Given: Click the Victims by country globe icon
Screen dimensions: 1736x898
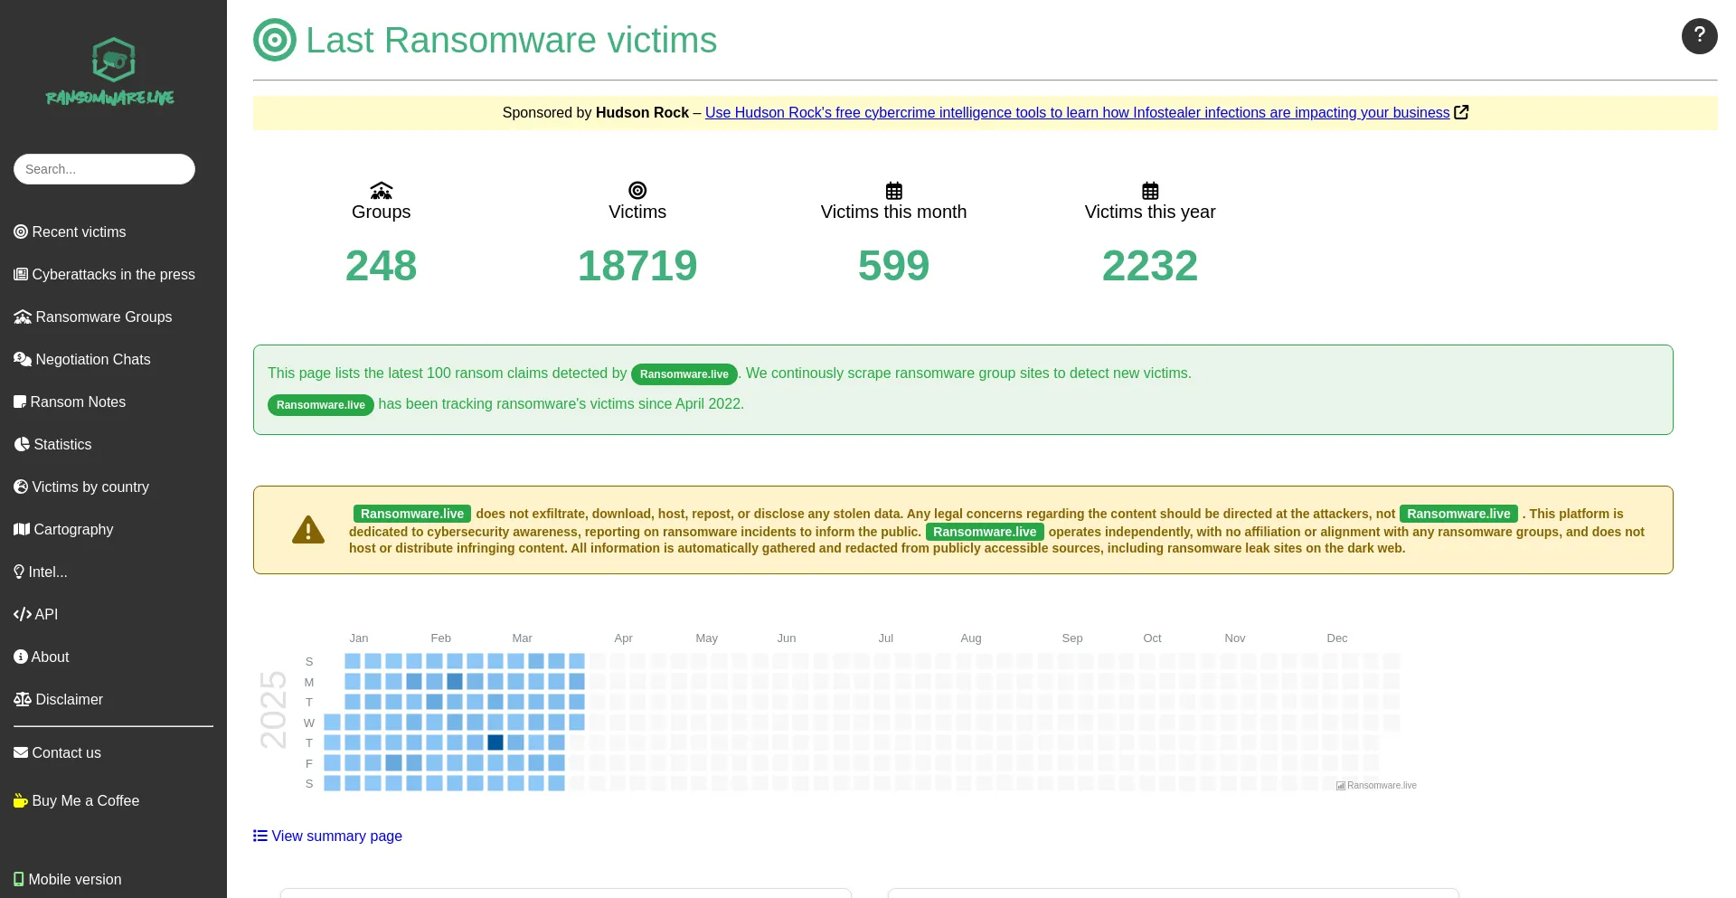Looking at the screenshot, I should pos(21,487).
